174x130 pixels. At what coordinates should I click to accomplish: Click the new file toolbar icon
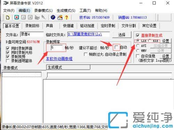click(8, 17)
